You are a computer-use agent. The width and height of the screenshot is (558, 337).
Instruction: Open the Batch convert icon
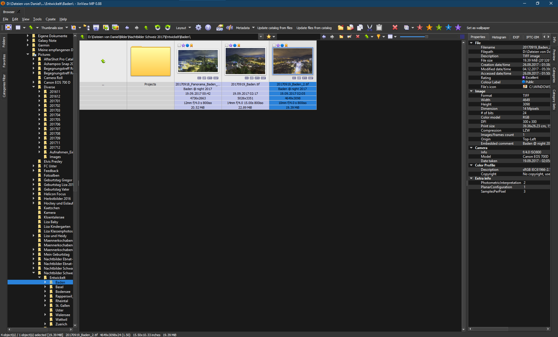(115, 28)
